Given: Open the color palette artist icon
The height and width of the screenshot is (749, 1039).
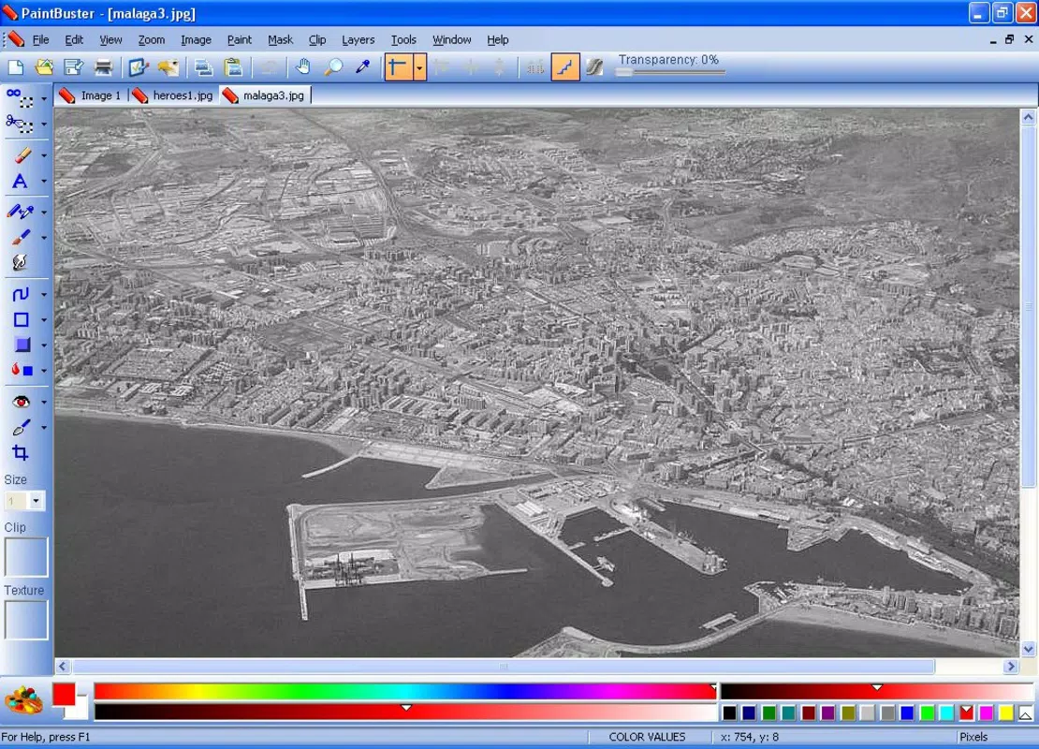Looking at the screenshot, I should (x=23, y=700).
